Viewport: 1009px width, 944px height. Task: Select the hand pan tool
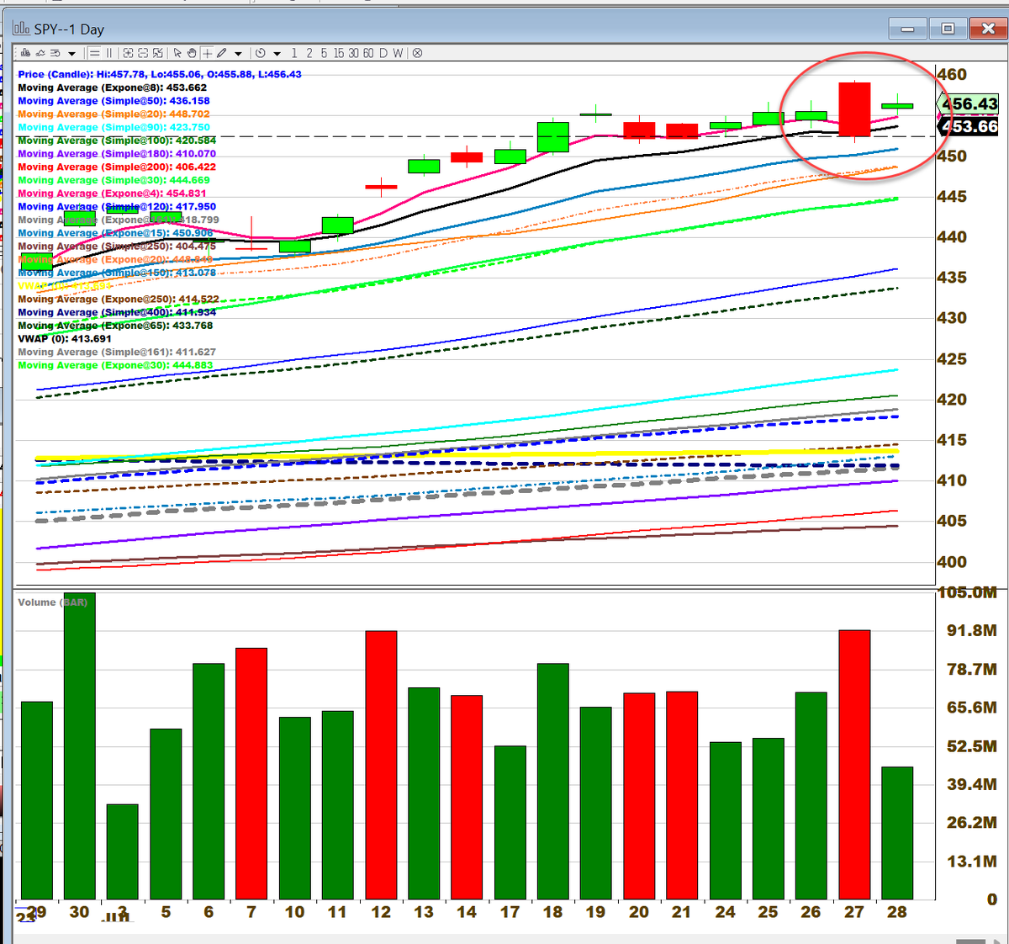pos(192,53)
